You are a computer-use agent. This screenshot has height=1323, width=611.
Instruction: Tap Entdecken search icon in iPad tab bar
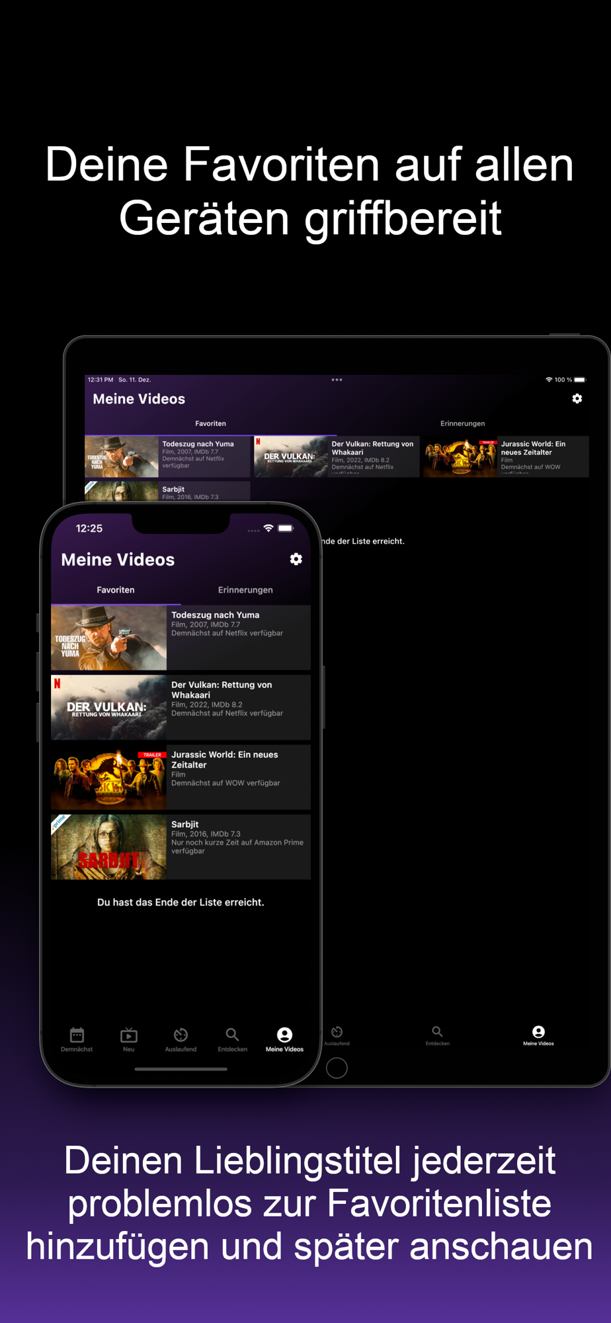pos(437,1031)
